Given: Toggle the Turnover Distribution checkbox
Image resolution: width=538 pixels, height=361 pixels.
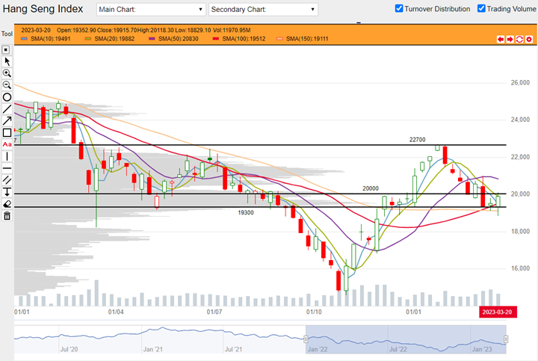Looking at the screenshot, I should point(399,8).
